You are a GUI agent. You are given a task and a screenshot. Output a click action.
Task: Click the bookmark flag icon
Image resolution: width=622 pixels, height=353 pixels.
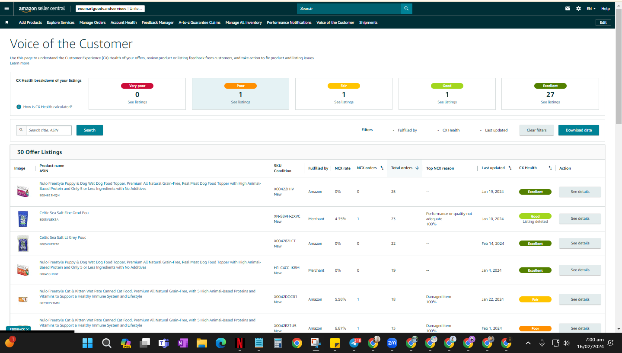point(6,22)
